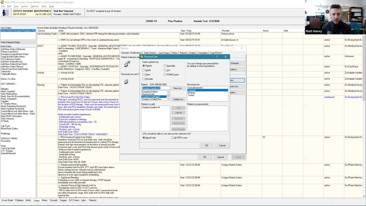Click the Patient name input field

tap(155, 88)
